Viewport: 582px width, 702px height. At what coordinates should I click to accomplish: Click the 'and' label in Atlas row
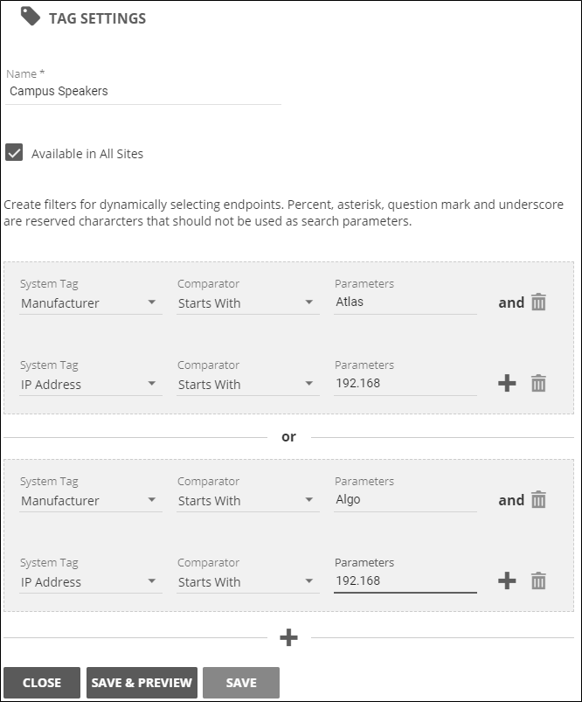pyautogui.click(x=511, y=302)
